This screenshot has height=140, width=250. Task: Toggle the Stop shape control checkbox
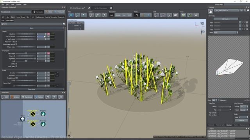click(16, 44)
